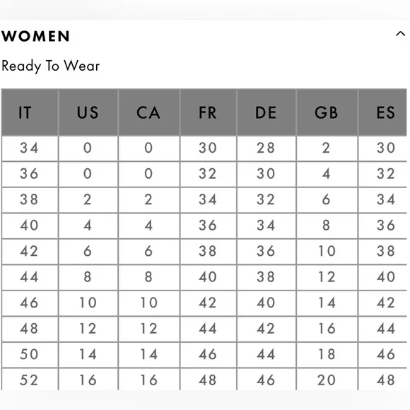Click the US column header
410x410 pixels.
[88, 112]
